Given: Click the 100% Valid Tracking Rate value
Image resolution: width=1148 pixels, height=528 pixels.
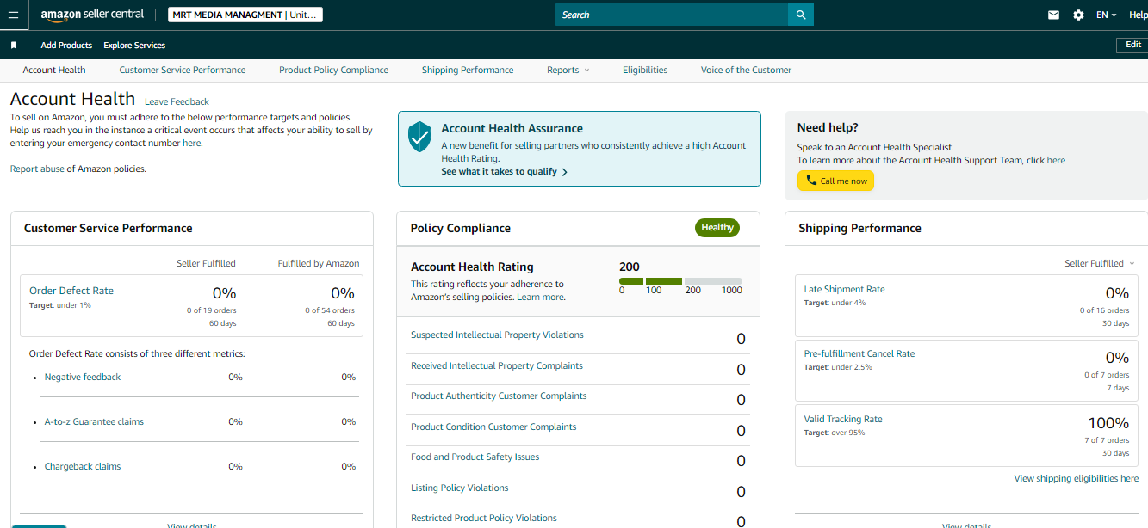Looking at the screenshot, I should (x=1108, y=423).
